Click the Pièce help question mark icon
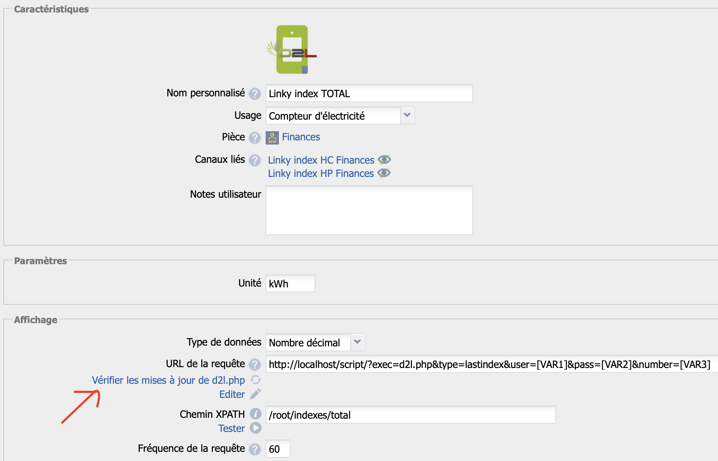 (254, 137)
